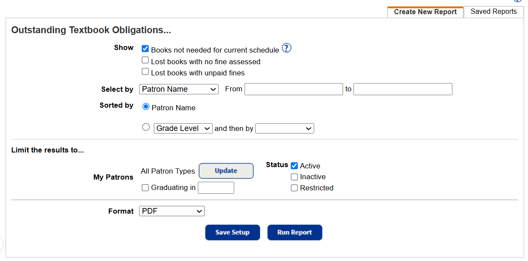Click Update to change patron types
528x261 pixels.
click(226, 171)
